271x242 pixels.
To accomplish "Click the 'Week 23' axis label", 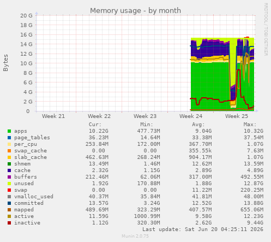I will click(145, 116).
